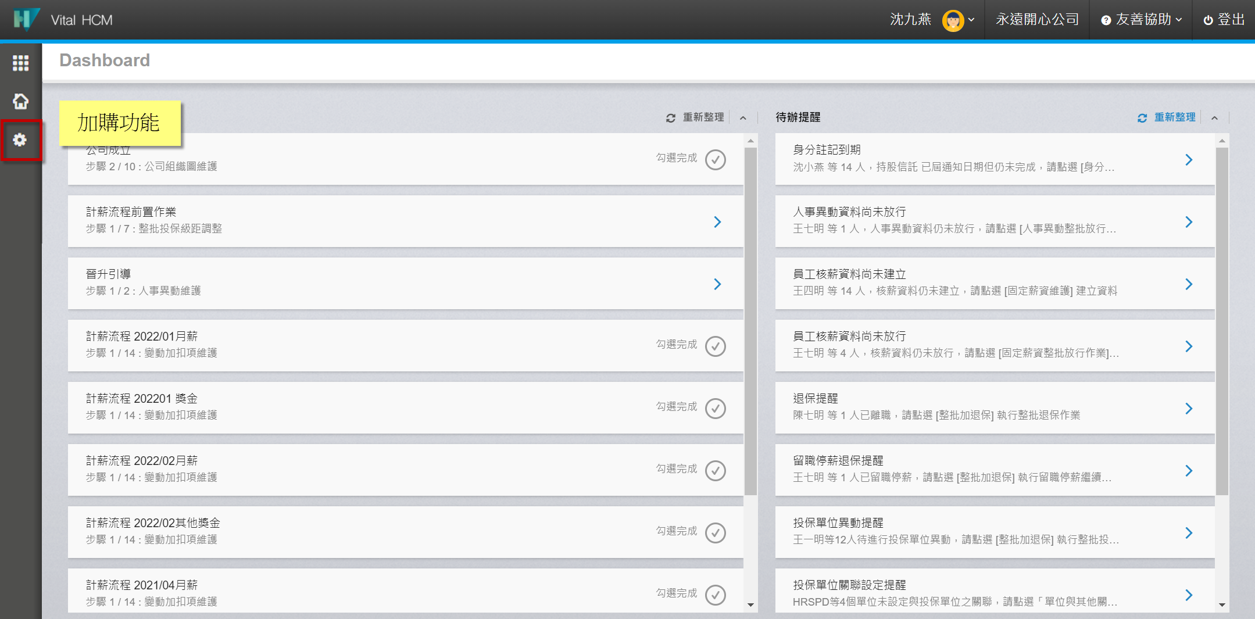Collapse the left task panel with chevron

tap(743, 118)
